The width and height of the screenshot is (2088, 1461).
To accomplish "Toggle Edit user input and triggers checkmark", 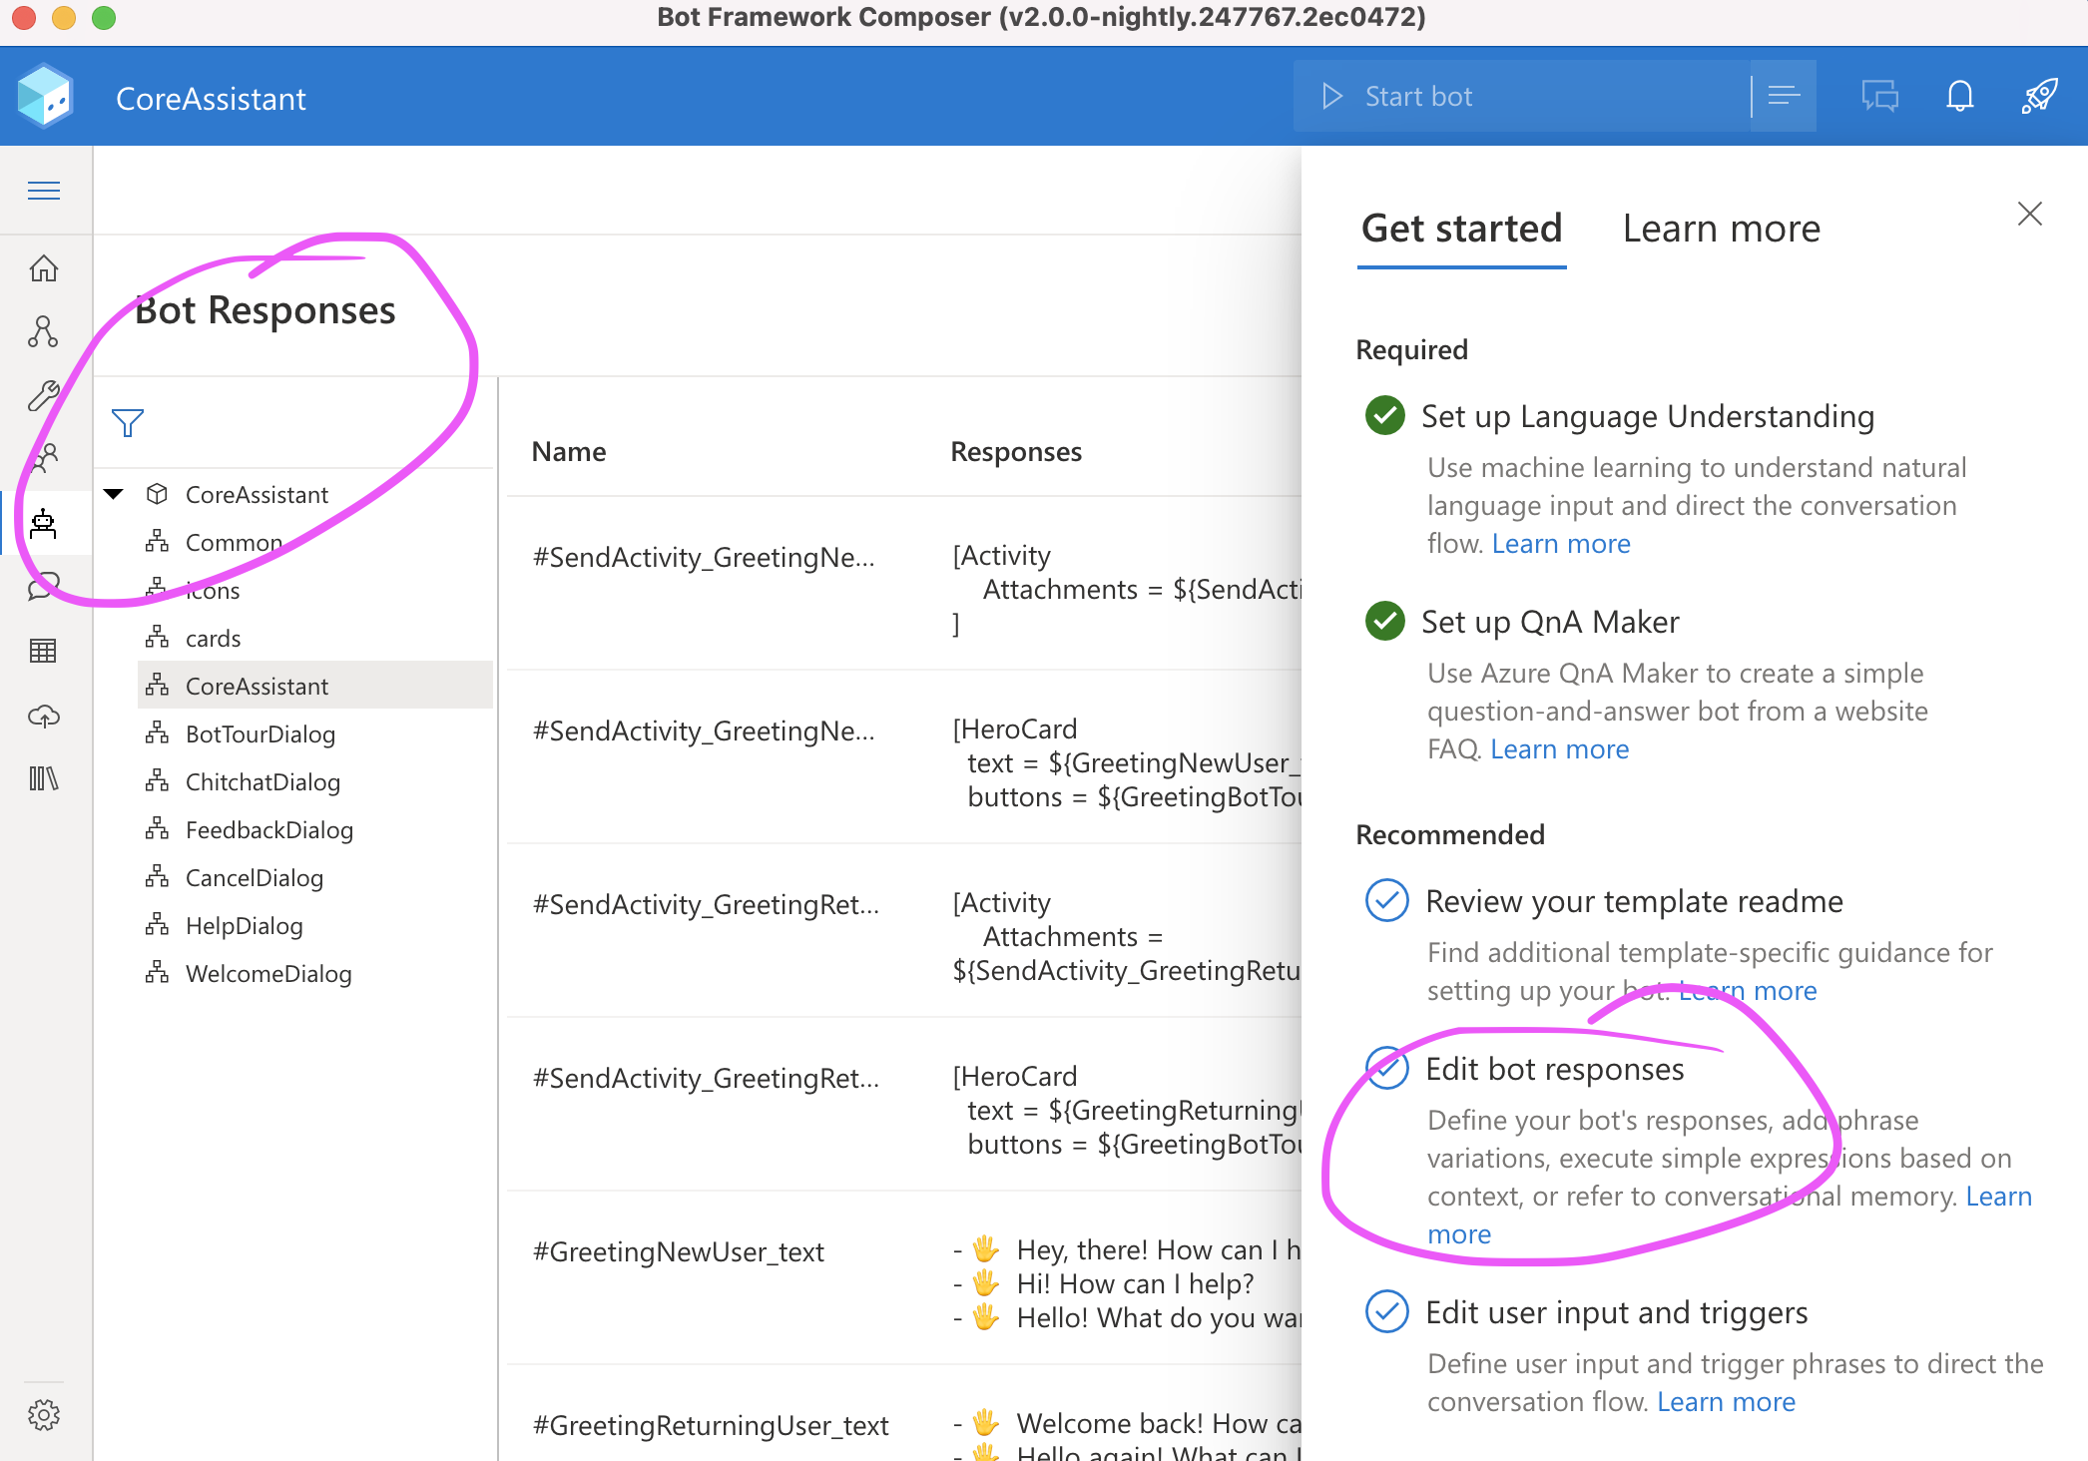I will [1386, 1311].
